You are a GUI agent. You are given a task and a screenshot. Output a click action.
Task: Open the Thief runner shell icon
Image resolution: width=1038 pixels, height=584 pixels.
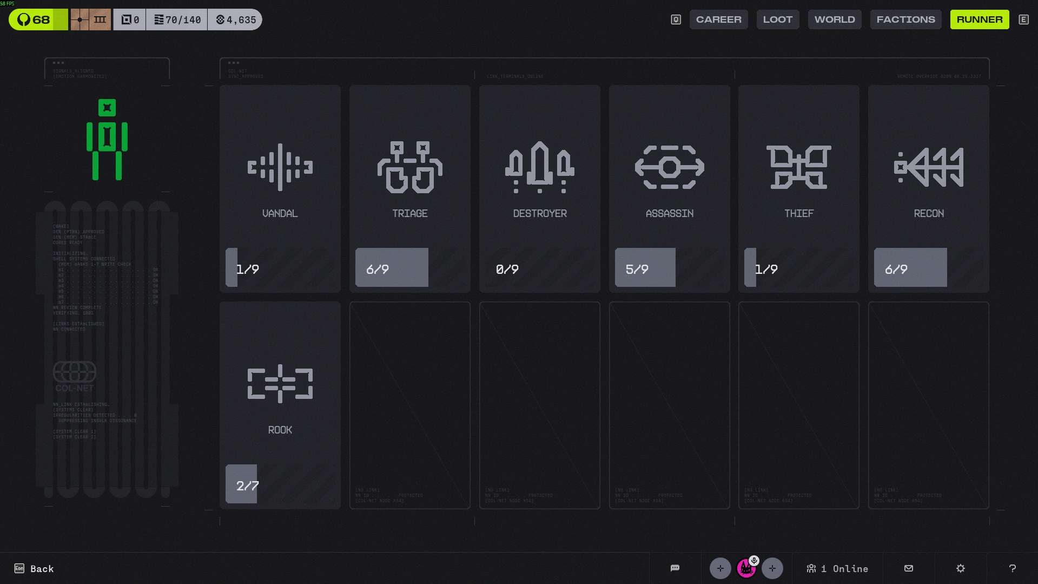tap(798, 167)
